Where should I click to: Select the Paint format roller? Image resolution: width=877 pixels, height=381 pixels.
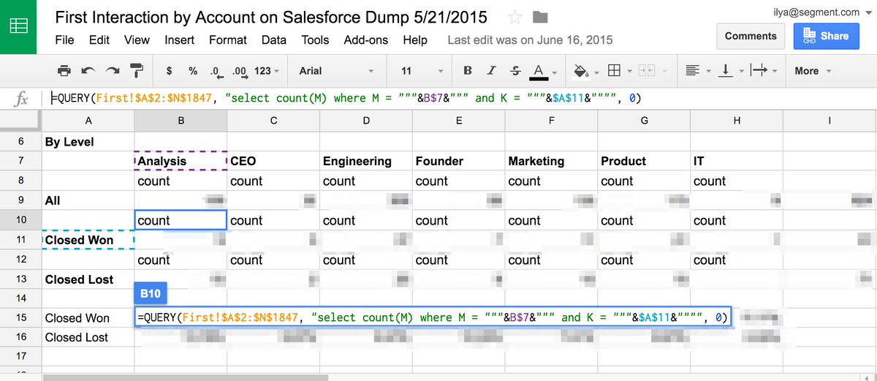coord(137,71)
